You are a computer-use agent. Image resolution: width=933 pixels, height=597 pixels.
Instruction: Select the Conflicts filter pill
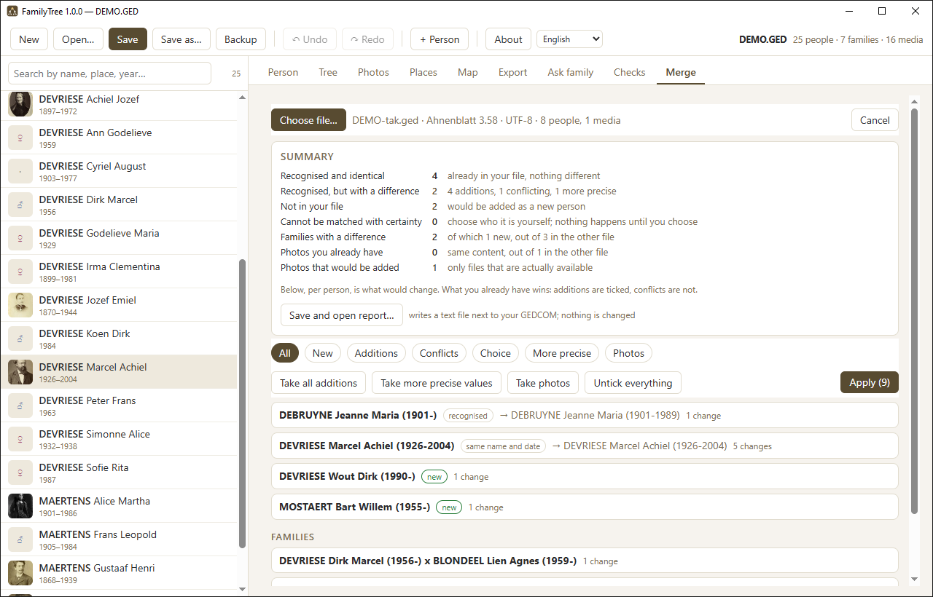(x=439, y=353)
